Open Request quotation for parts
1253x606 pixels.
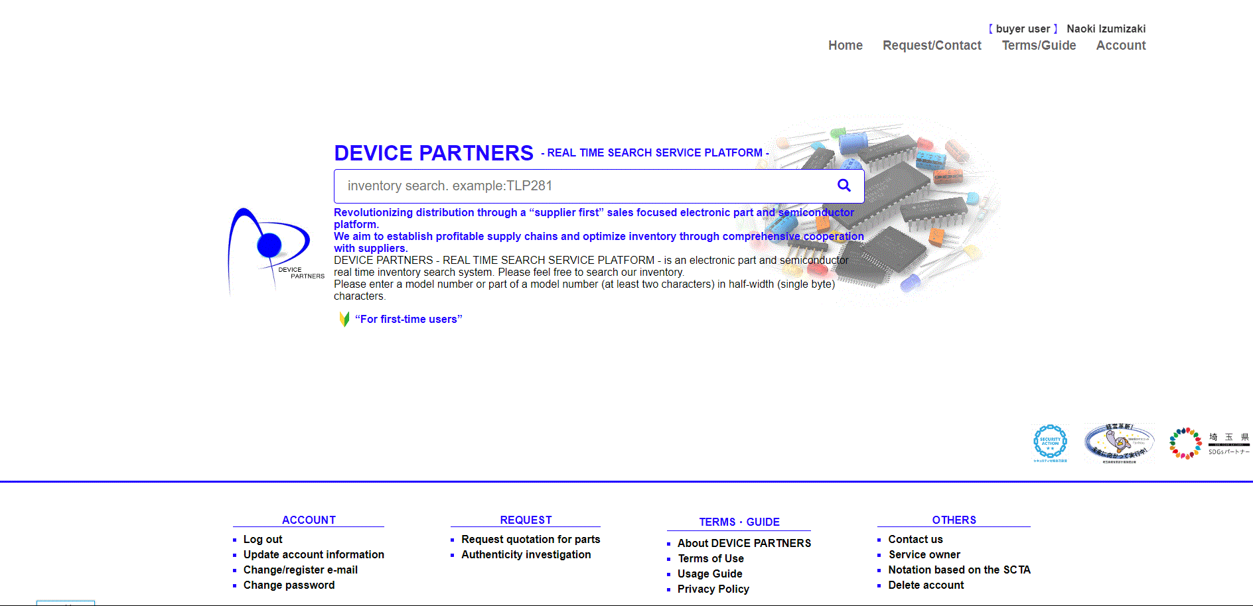(x=531, y=539)
